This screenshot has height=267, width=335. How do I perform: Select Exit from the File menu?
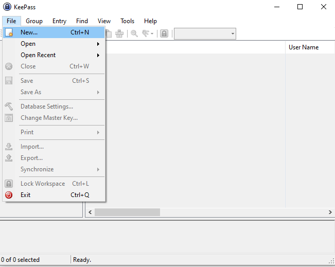pyautogui.click(x=54, y=195)
